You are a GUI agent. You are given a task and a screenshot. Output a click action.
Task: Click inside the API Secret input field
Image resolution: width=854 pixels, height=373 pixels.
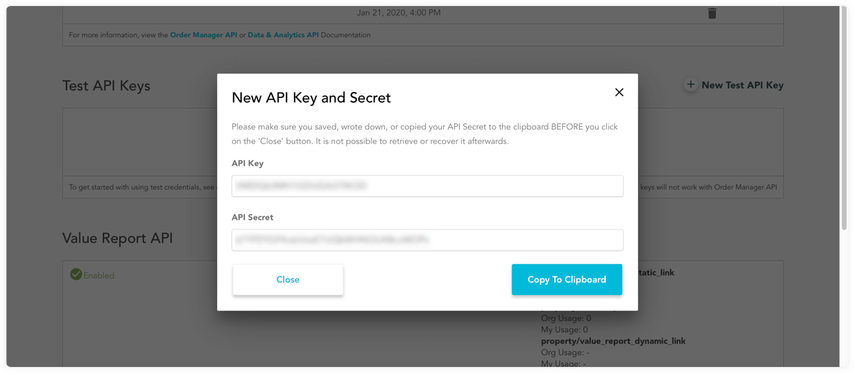427,240
